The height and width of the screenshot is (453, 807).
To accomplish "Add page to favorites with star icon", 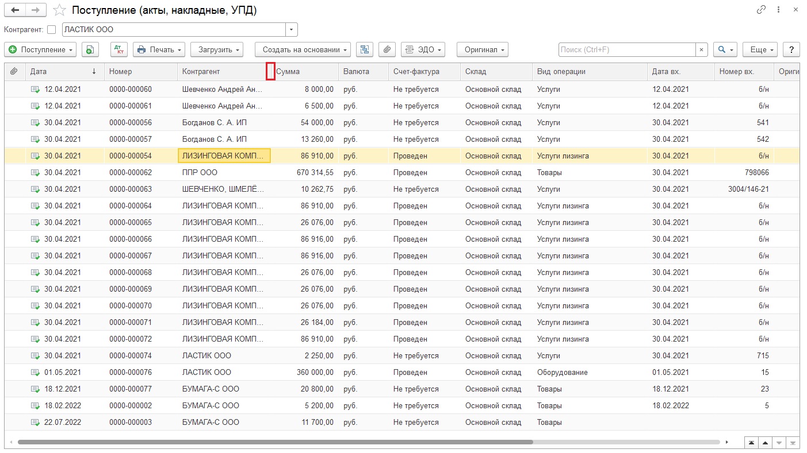I will coord(59,10).
